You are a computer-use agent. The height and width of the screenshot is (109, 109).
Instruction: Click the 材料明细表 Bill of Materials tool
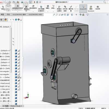point(65,9)
